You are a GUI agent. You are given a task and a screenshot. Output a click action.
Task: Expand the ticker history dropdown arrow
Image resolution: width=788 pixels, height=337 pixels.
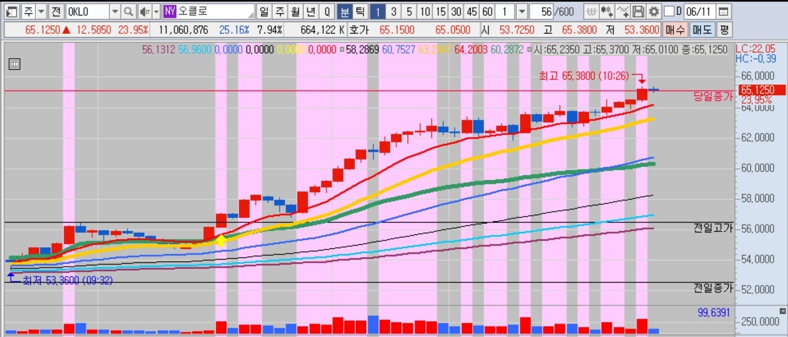coord(115,12)
